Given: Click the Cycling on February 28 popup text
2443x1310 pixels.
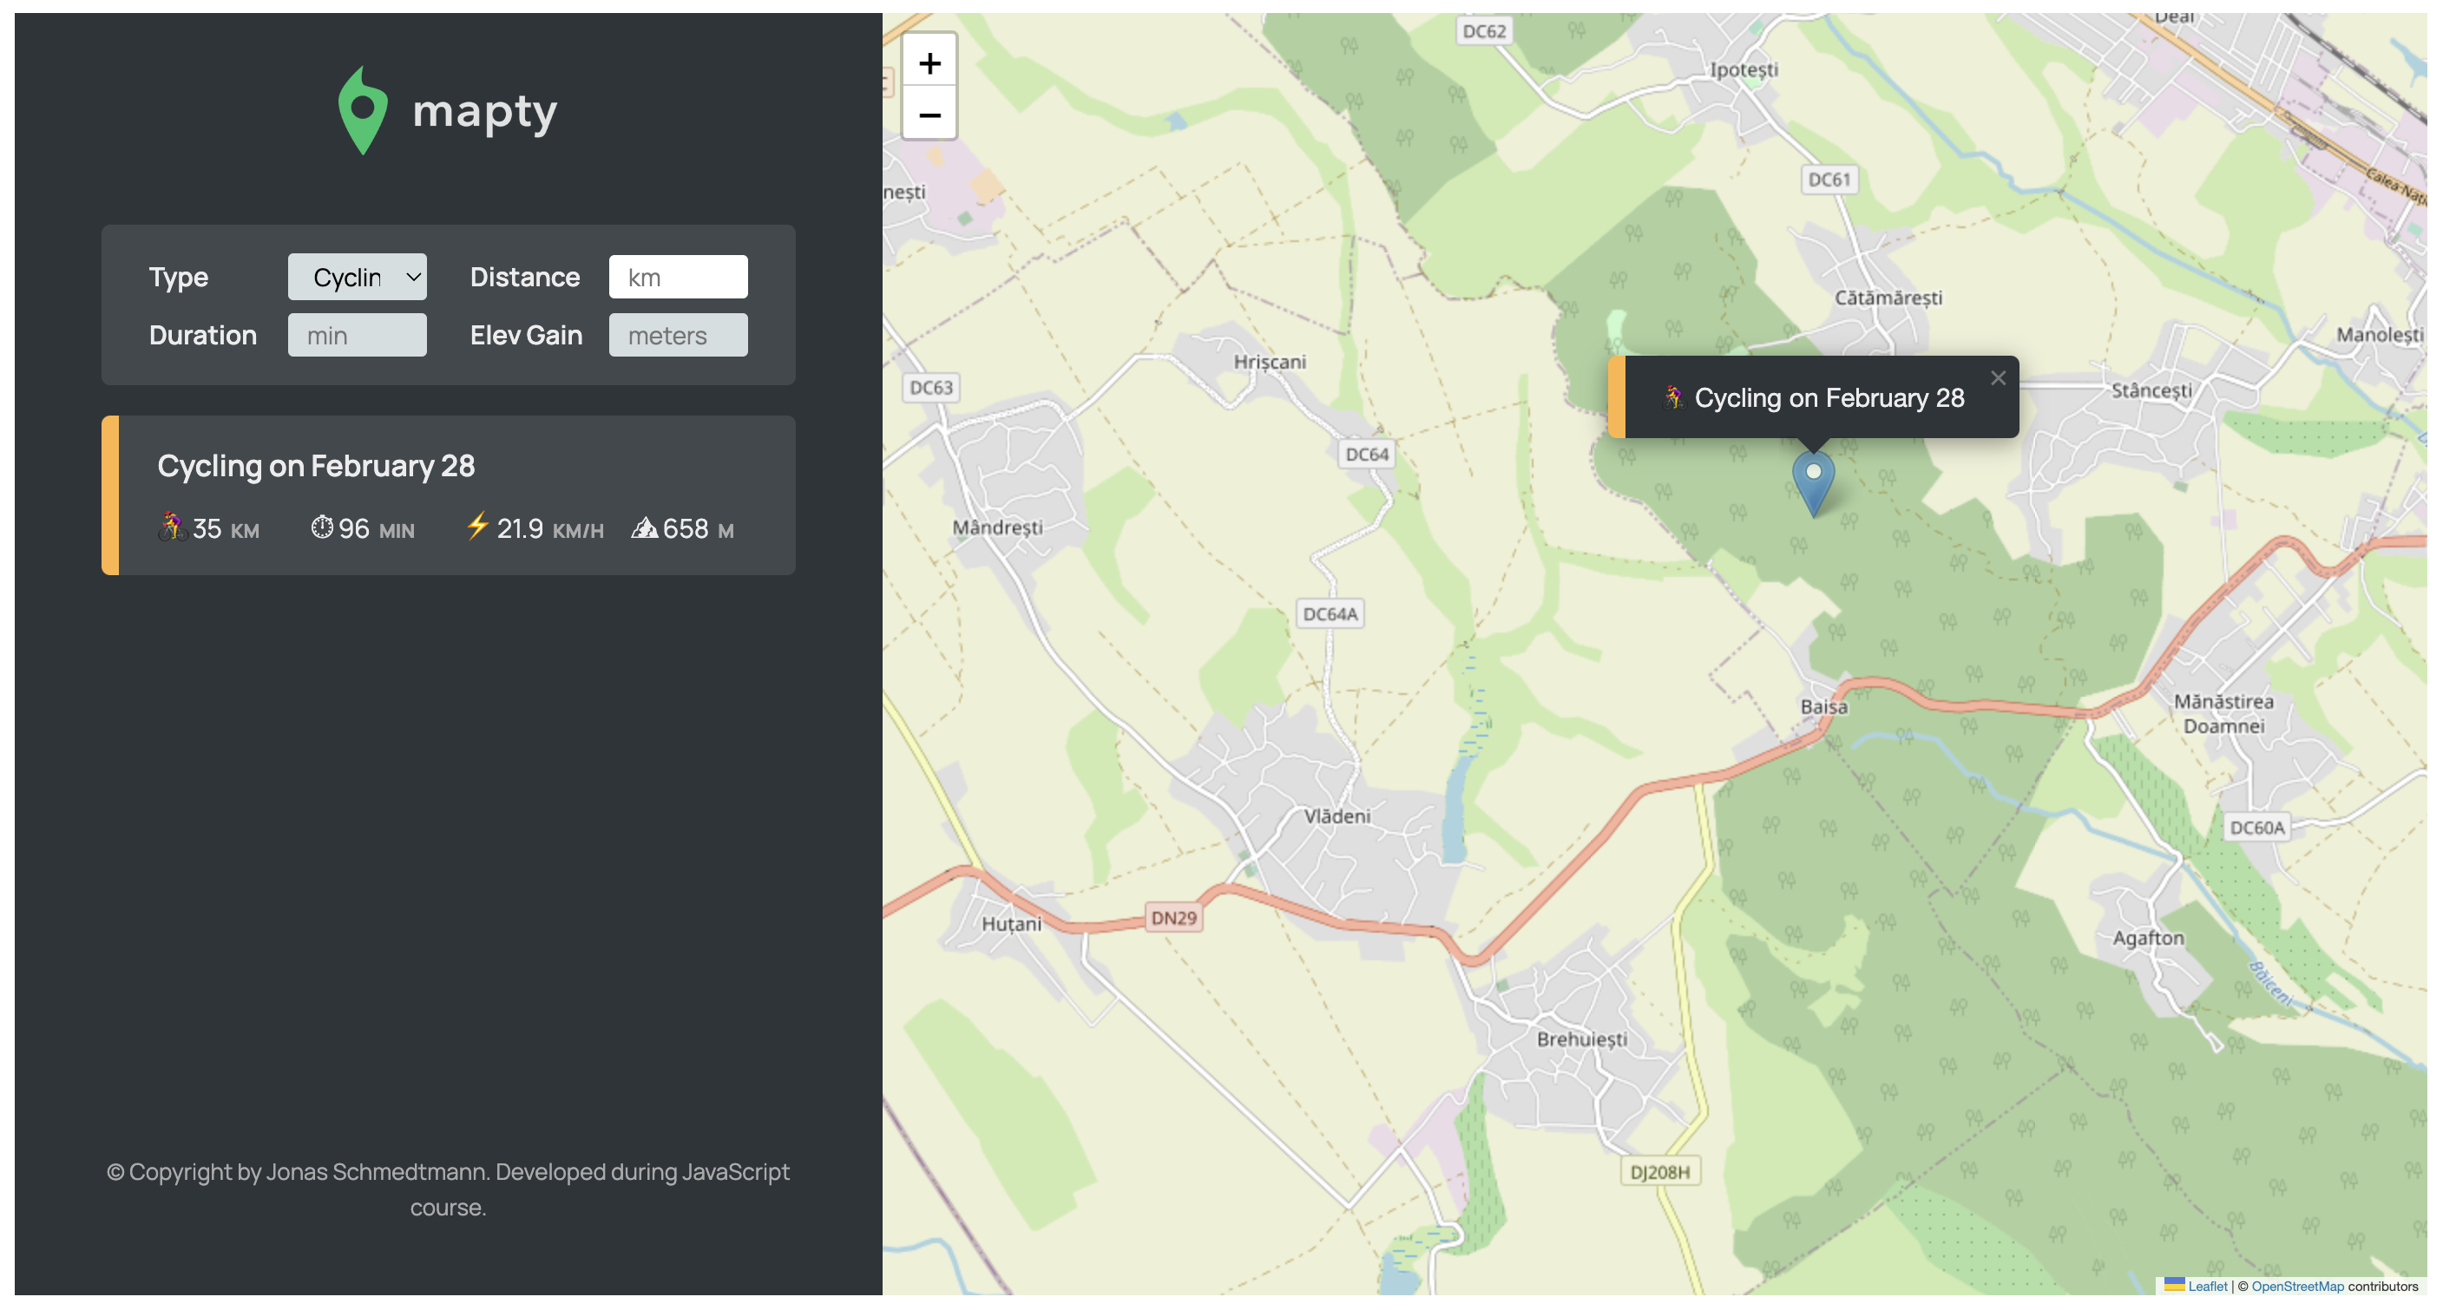Looking at the screenshot, I should coord(1829,398).
